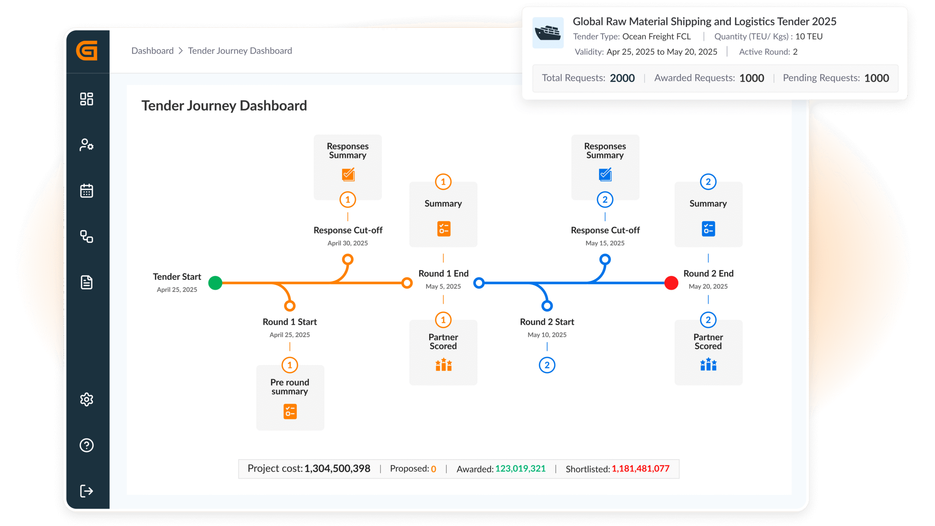Open the settings gear in sidebar

coord(87,399)
